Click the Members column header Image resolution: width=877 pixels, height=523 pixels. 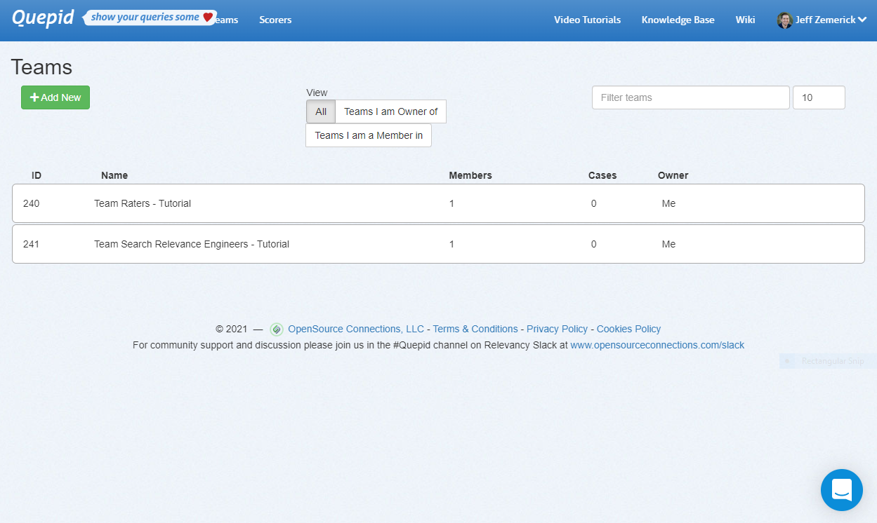click(x=470, y=175)
